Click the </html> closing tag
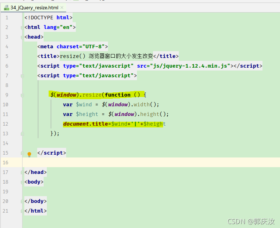The image size is (280, 228). pos(35,211)
